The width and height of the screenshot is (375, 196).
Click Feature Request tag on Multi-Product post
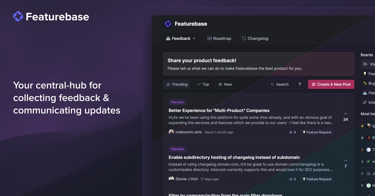click(x=317, y=132)
